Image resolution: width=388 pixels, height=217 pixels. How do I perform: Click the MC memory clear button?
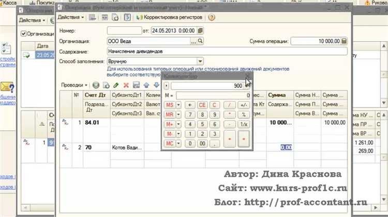[x=170, y=143]
